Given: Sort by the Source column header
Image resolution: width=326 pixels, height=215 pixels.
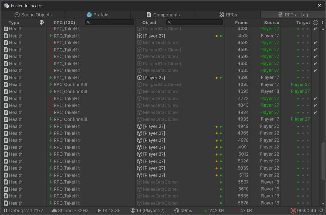Looking at the screenshot, I should (272, 23).
